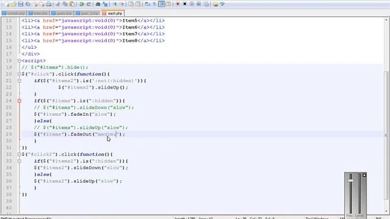The height and width of the screenshot is (219, 390).
Task: Switch to the tab left of each.php
Action: 88,13
